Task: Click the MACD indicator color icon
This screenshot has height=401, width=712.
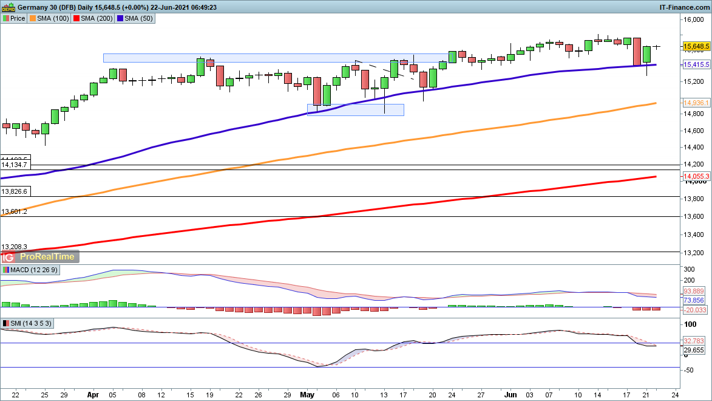Action: click(5, 270)
